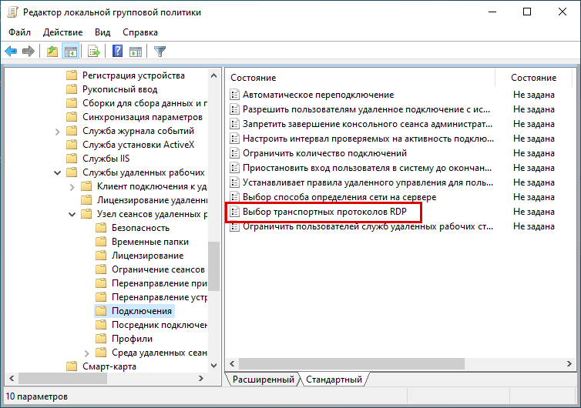Click the folder icon of Безопасность
The width and height of the screenshot is (581, 408).
(101, 228)
